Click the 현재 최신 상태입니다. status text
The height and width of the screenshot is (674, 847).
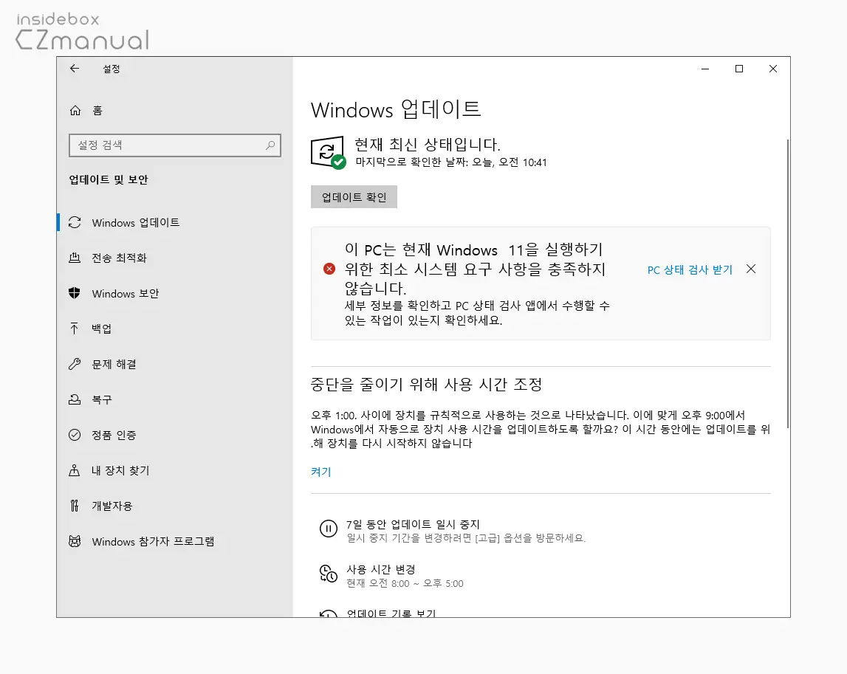(x=428, y=144)
